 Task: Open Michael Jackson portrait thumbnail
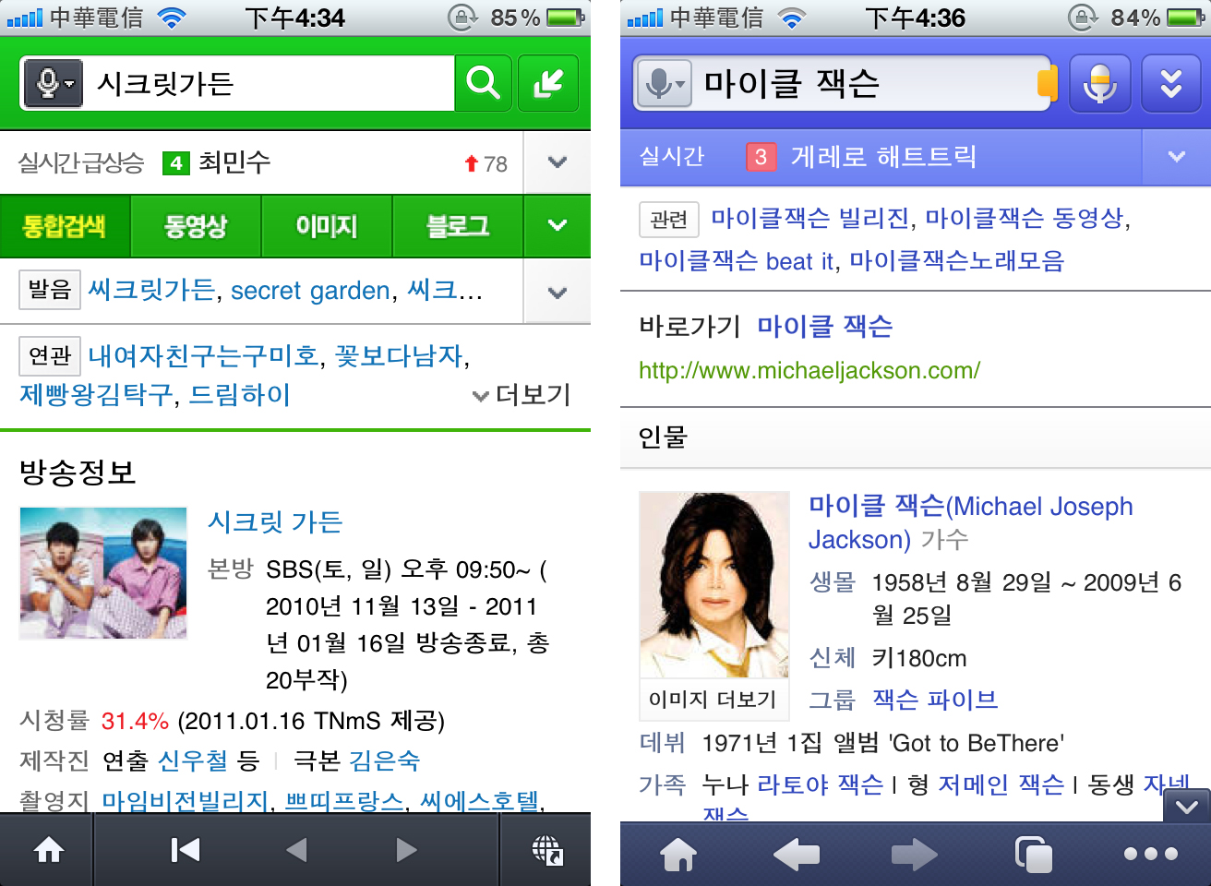(714, 585)
